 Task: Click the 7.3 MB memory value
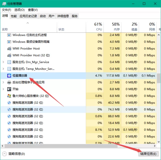pyautogui.click(x=115, y=49)
